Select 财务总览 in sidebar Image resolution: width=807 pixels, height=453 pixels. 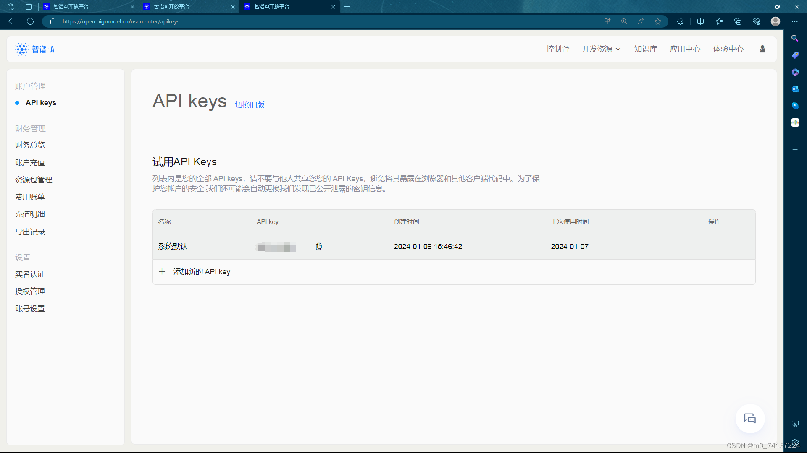tap(30, 145)
